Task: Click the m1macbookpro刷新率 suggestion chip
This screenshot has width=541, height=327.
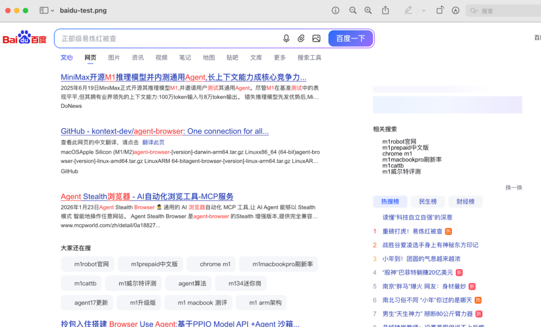Action: tap(279, 264)
